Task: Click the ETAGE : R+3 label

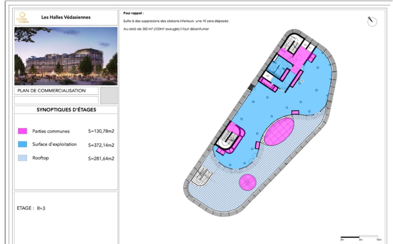Action: 31,208
